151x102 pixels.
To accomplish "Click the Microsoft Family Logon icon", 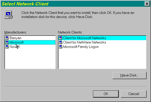I will (x=61, y=47).
